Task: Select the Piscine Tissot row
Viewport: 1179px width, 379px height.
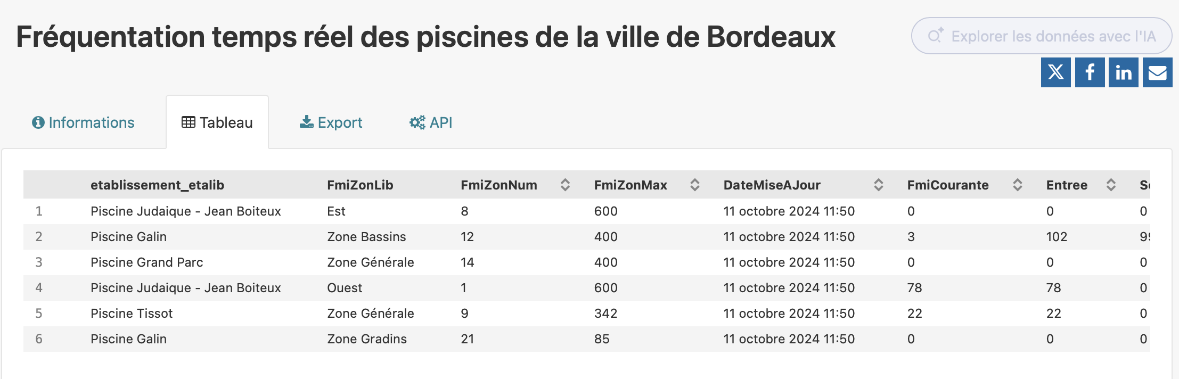Action: 132,314
